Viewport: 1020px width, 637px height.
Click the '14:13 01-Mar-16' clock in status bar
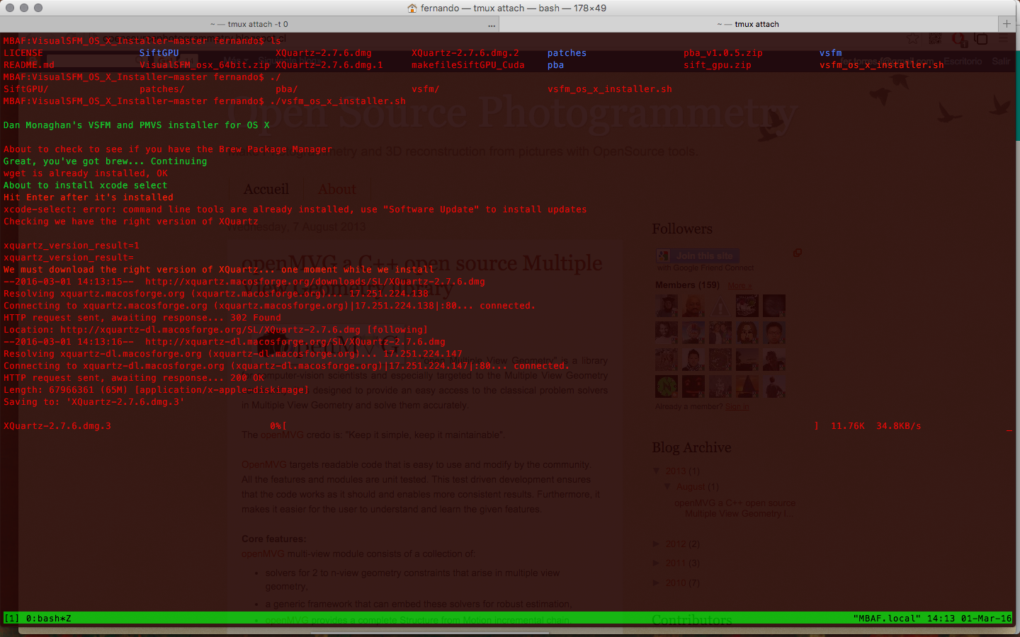coord(970,619)
